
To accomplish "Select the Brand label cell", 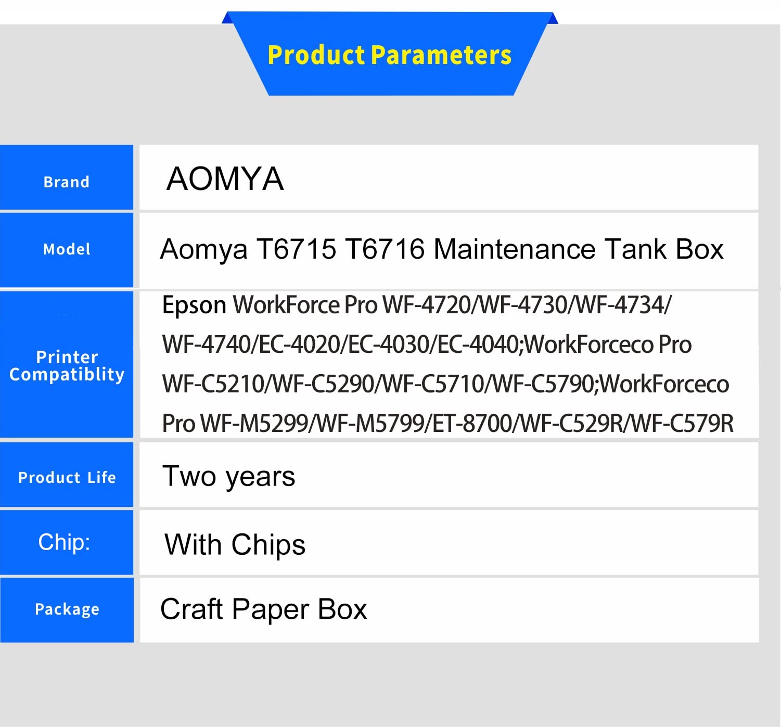I will (x=67, y=178).
